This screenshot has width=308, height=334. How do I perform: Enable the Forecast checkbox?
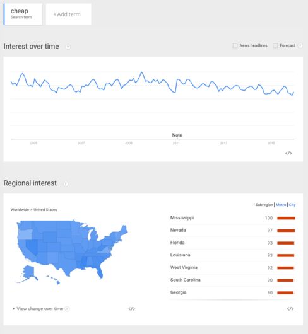click(x=275, y=45)
